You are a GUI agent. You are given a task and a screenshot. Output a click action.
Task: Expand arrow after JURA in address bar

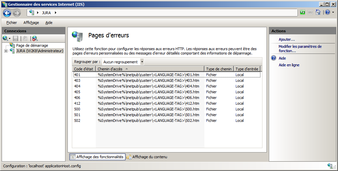point(55,13)
